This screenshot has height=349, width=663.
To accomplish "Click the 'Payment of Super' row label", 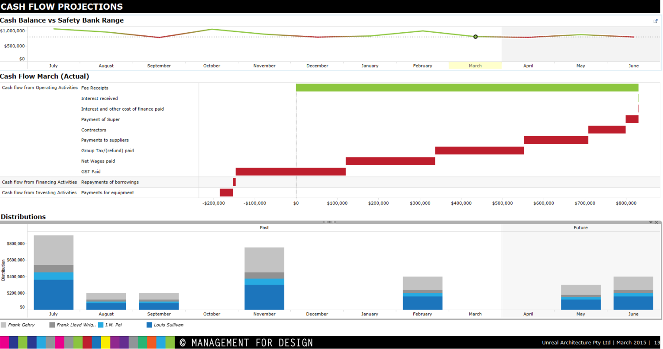I will coord(100,119).
